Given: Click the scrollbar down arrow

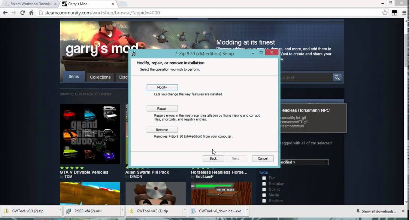Looking at the screenshot, I should click(406, 202).
